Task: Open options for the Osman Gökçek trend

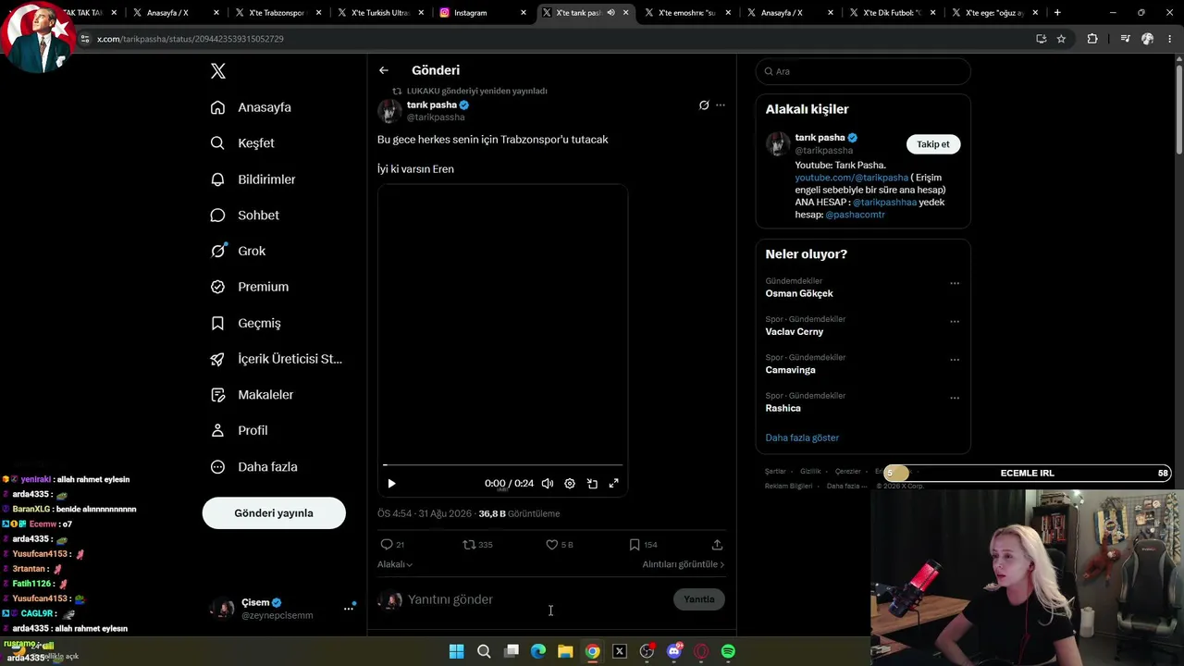Action: point(955,283)
